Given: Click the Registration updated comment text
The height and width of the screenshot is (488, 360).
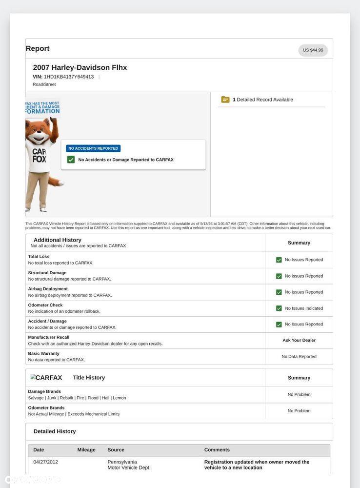Looking at the screenshot, I should pos(257,465).
